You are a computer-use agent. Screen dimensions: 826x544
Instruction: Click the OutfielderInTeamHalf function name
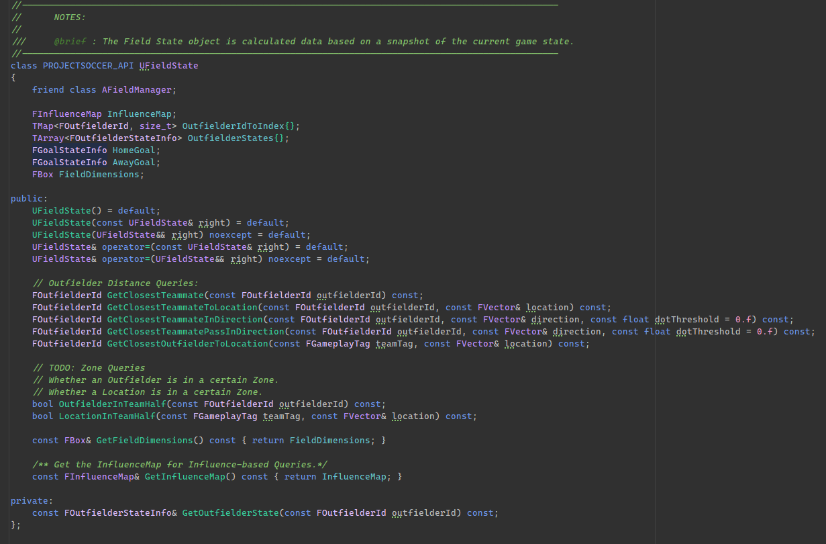tap(112, 404)
